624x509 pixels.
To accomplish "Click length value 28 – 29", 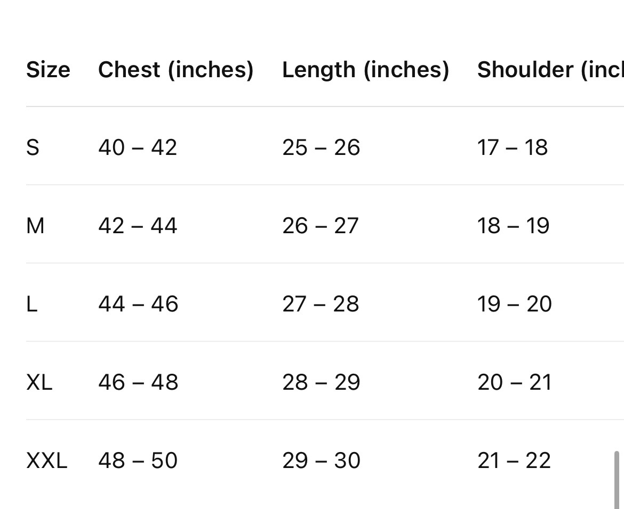I will point(321,383).
